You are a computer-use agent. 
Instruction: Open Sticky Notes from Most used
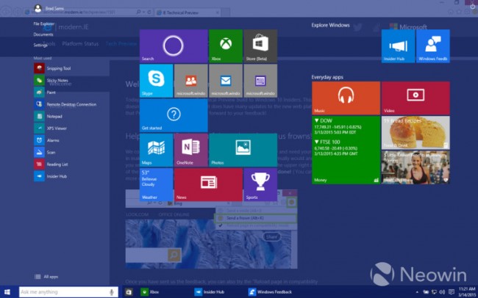pos(51,80)
